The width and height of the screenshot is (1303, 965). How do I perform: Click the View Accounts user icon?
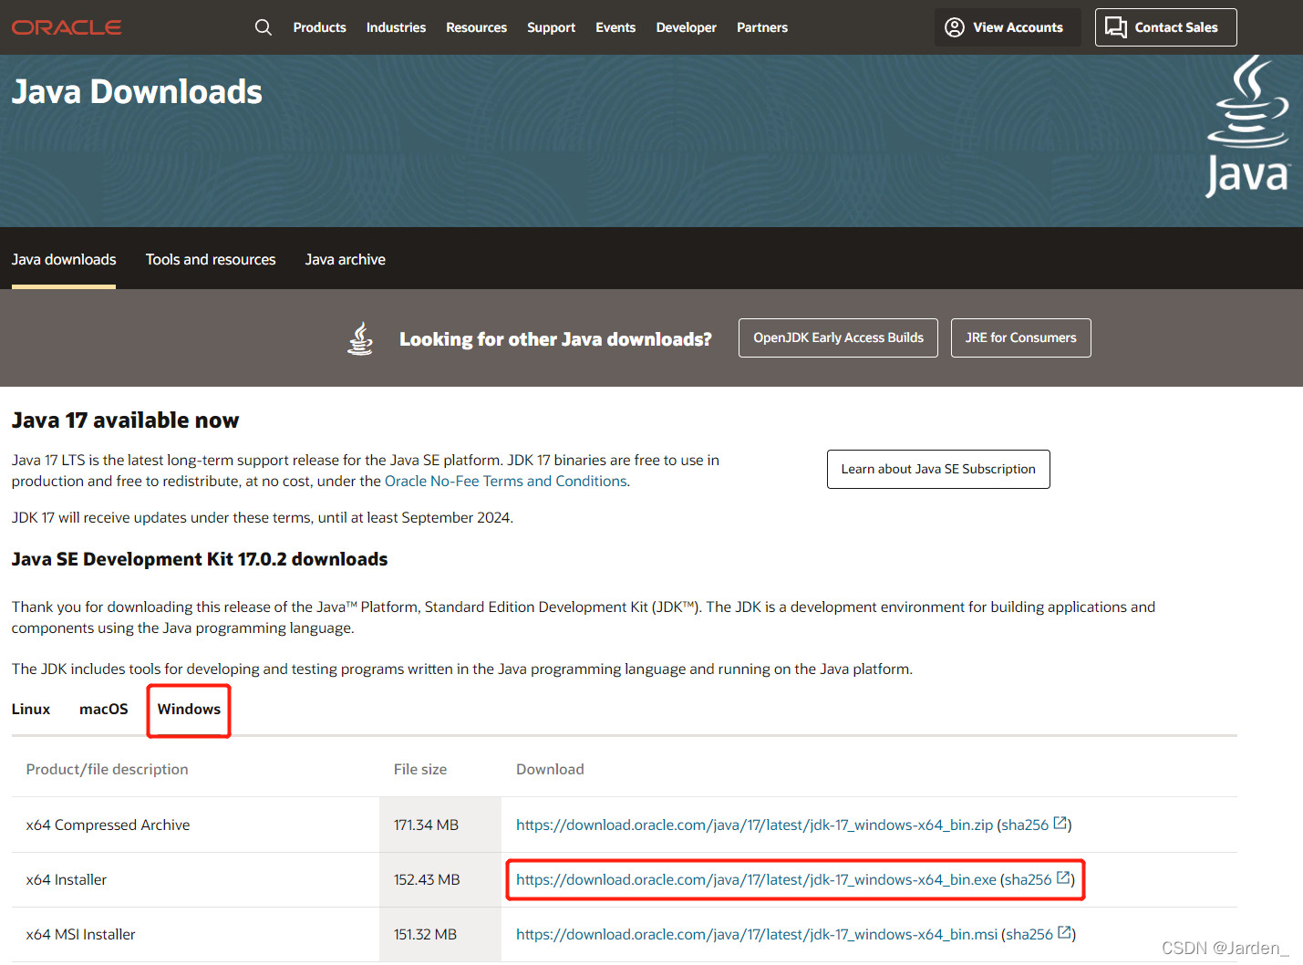pyautogui.click(x=955, y=27)
